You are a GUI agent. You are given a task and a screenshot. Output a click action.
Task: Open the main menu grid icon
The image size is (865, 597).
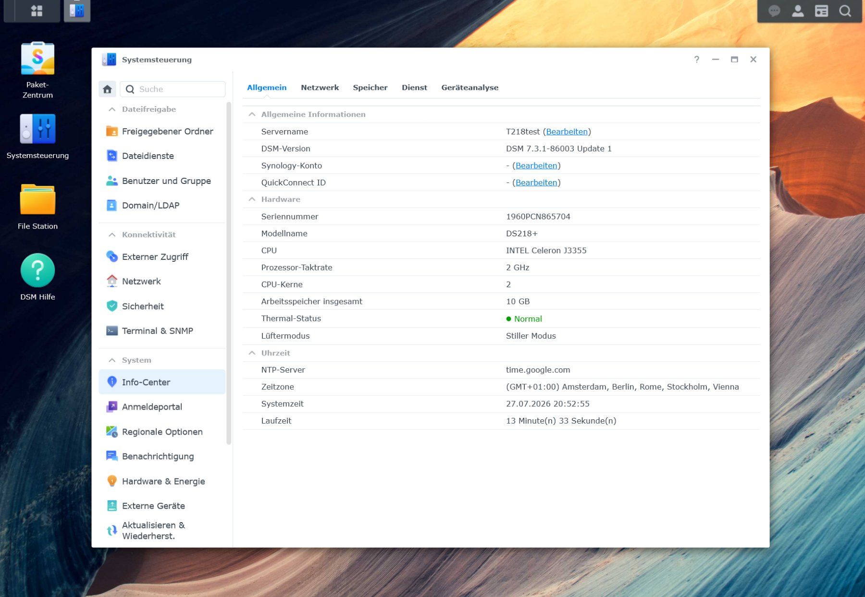pos(37,11)
